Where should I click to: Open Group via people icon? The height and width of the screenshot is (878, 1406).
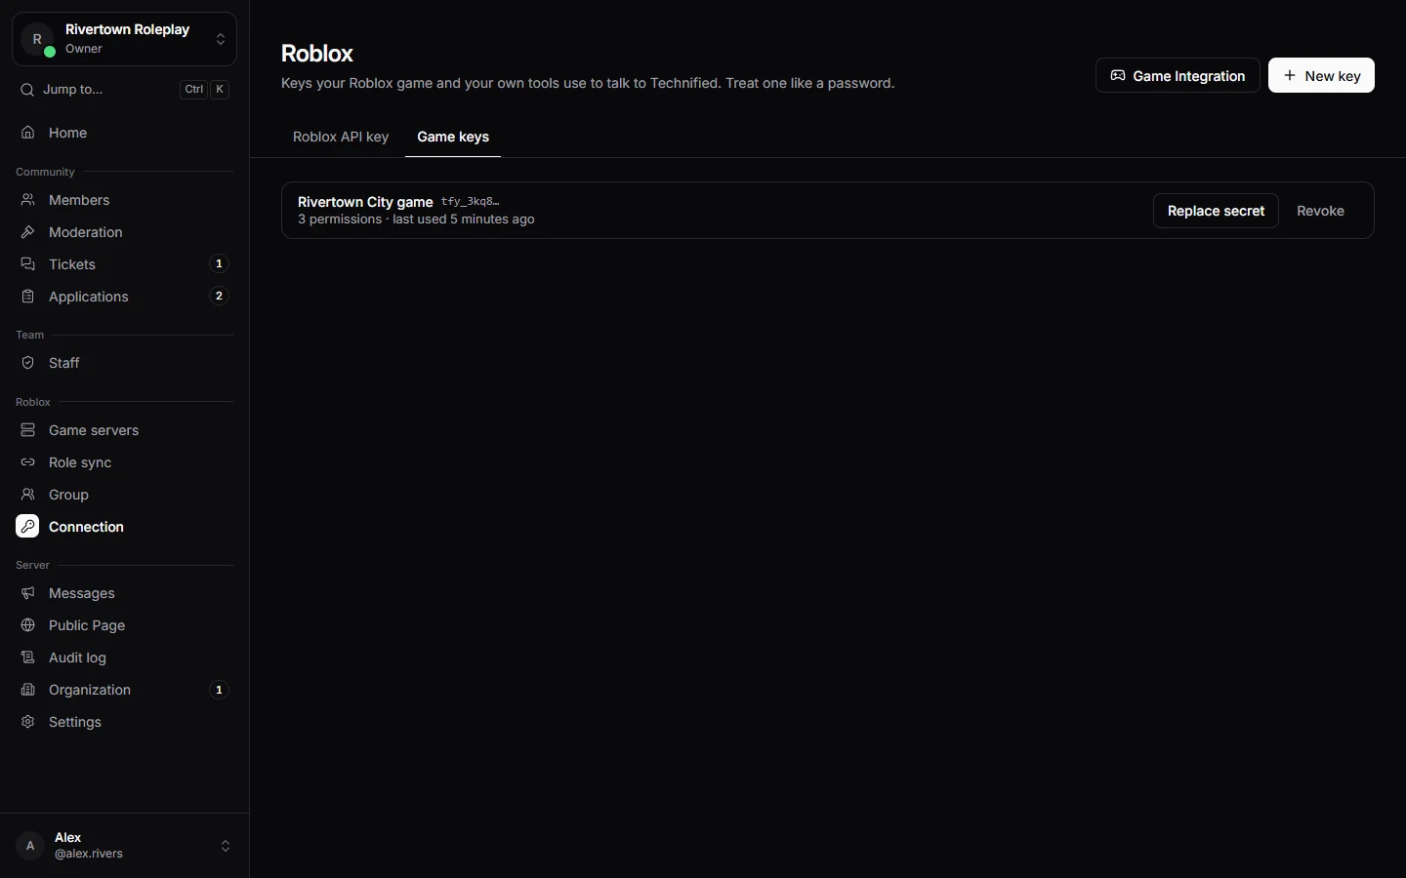pos(28,495)
